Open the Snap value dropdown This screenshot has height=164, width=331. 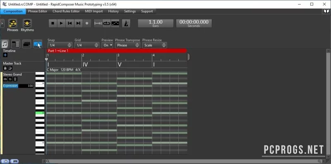pyautogui.click(x=60, y=45)
